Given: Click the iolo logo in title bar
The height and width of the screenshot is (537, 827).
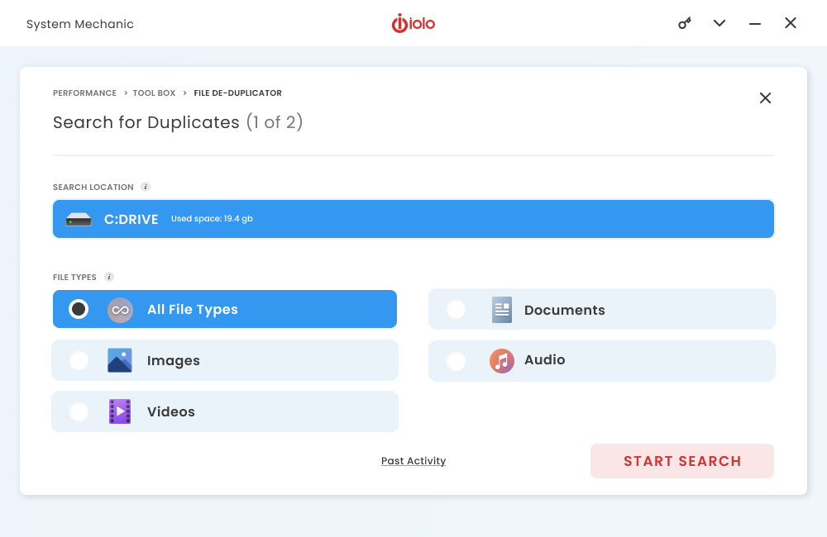Looking at the screenshot, I should pos(413,23).
